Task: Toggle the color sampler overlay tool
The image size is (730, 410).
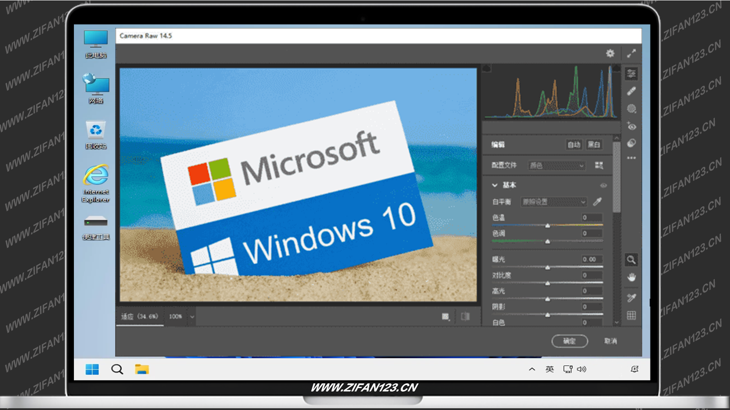Action: pos(631,298)
